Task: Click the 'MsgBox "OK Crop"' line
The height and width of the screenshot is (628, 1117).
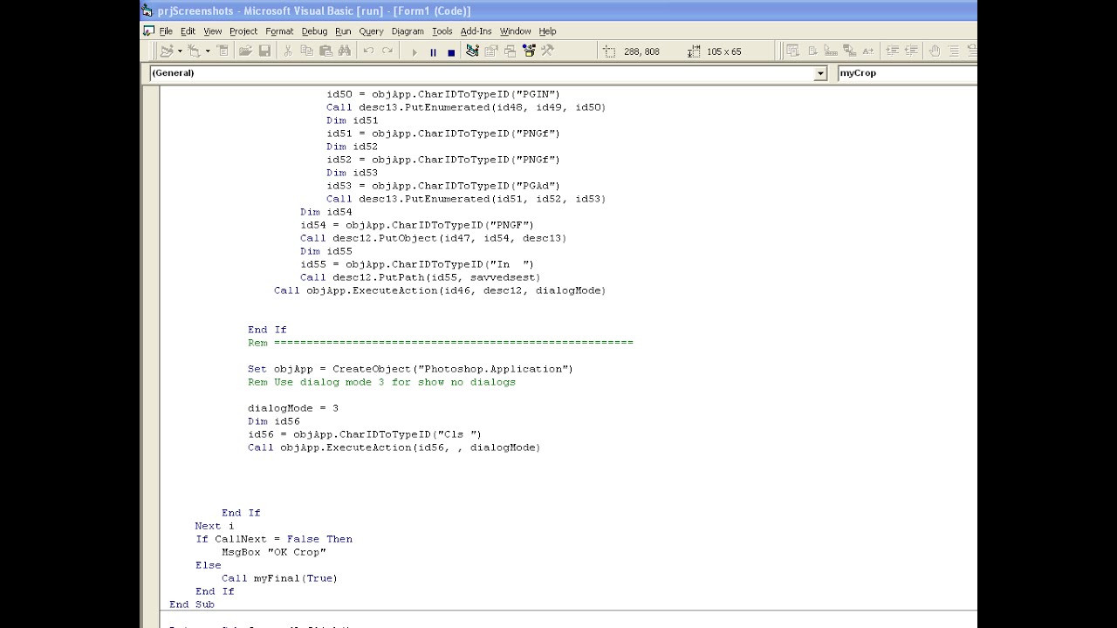Action: pyautogui.click(x=274, y=552)
